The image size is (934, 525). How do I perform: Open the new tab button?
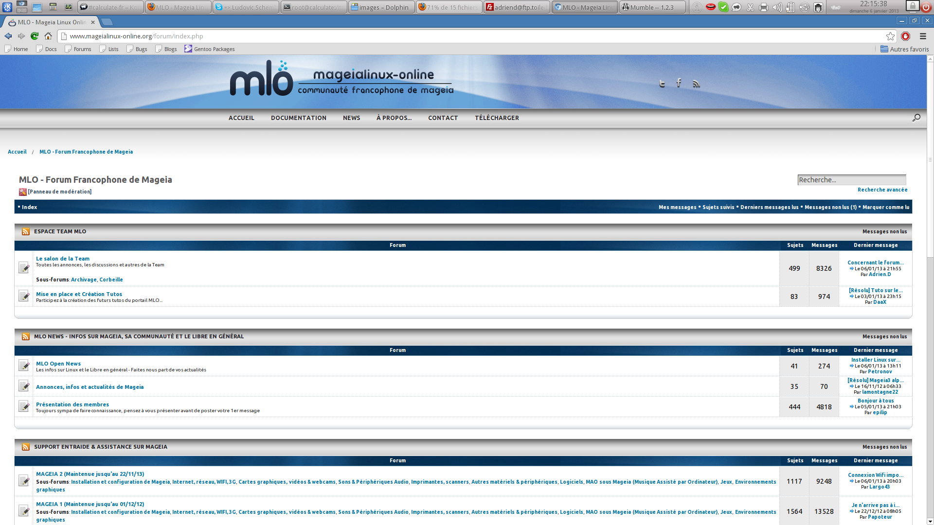point(107,22)
